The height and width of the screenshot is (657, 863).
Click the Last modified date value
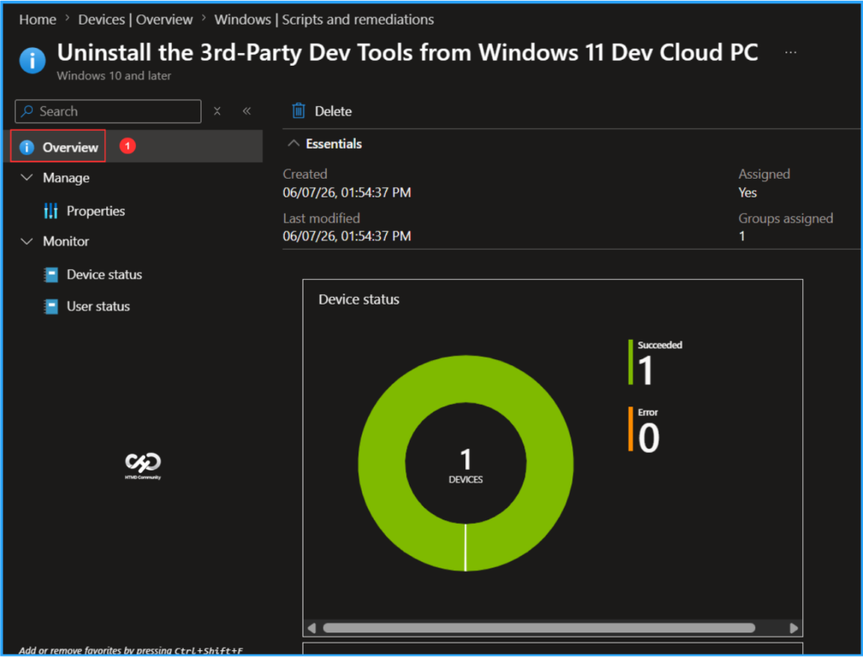[x=346, y=235]
